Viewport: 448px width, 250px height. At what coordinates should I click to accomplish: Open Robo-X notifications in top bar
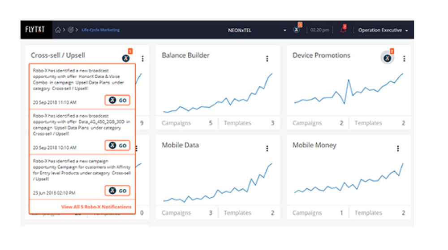point(296,30)
